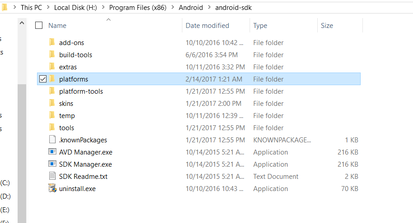This screenshot has width=413, height=223.
Task: Sort by the Size column header
Action: coord(327,26)
